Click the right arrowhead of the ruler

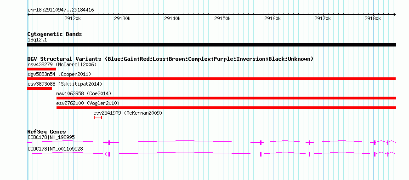pyautogui.click(x=394, y=15)
